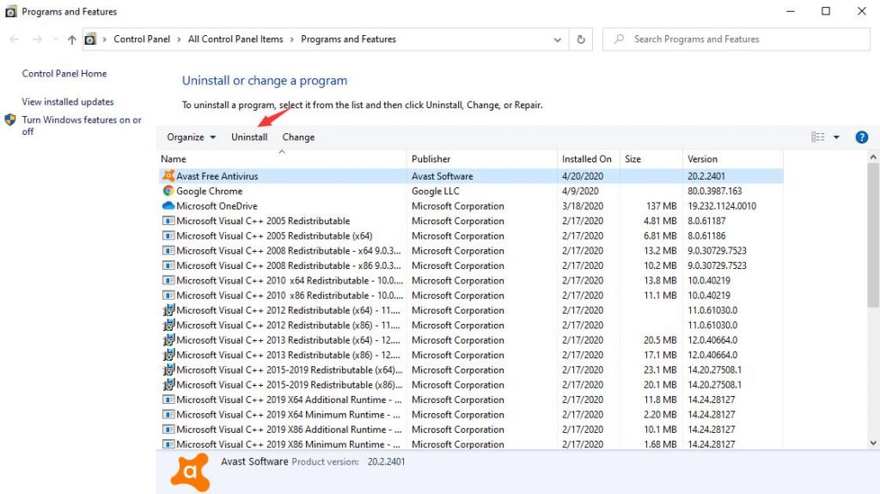Select Microsoft OneDrive row name
This screenshot has height=494, width=880.
pyautogui.click(x=217, y=206)
